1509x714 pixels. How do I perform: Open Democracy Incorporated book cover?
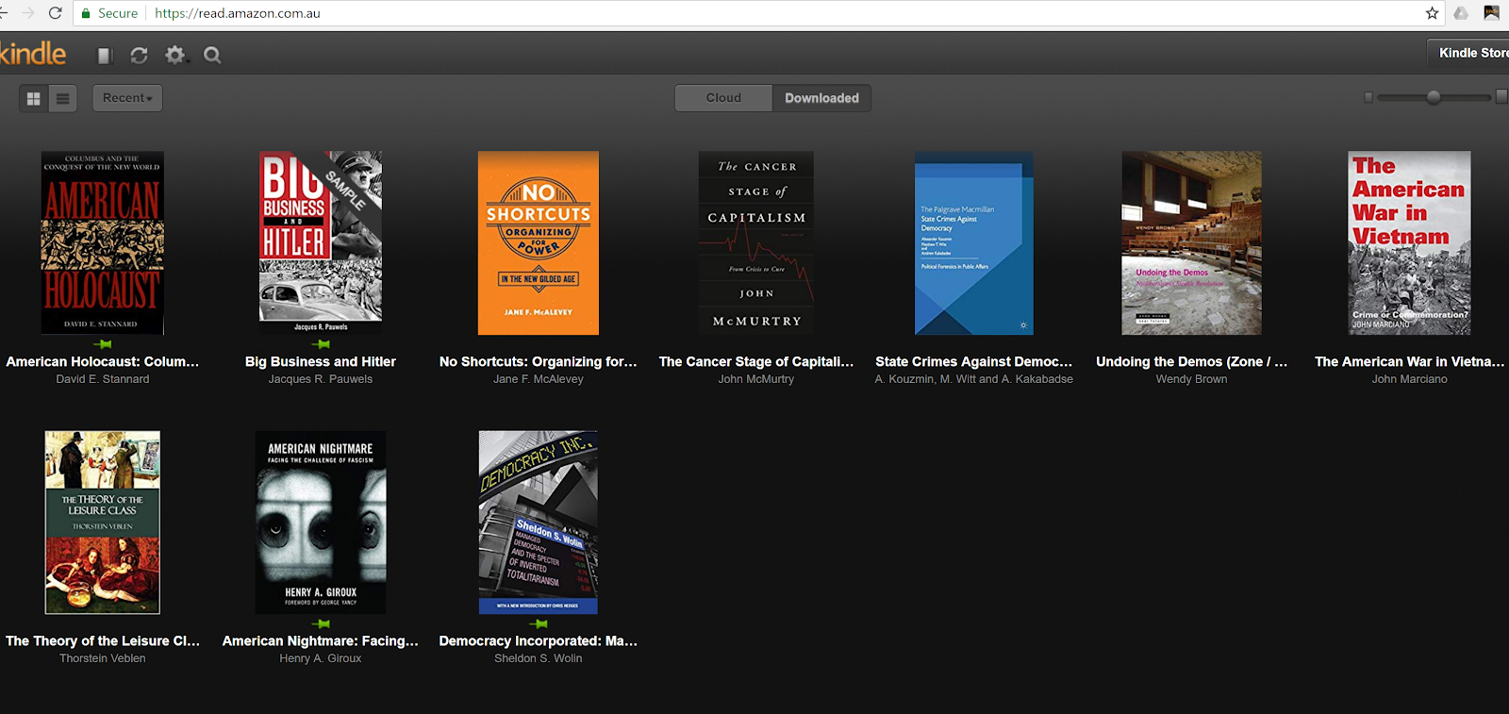tap(539, 523)
